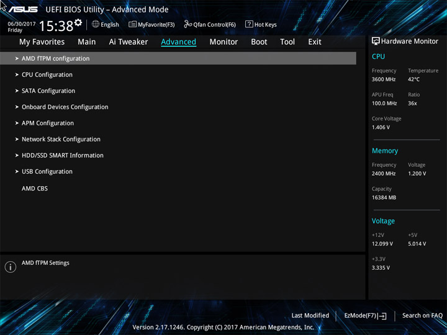Image resolution: width=447 pixels, height=335 pixels.
Task: Select the Advanced tab
Action: click(x=178, y=42)
